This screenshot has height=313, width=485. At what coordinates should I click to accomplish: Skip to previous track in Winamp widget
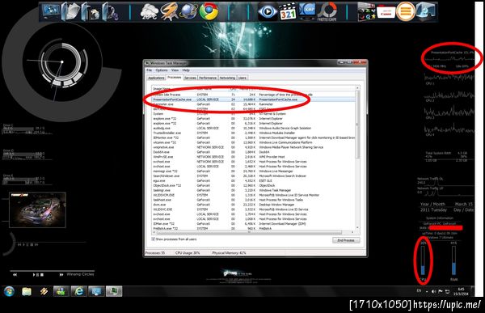pos(15,275)
